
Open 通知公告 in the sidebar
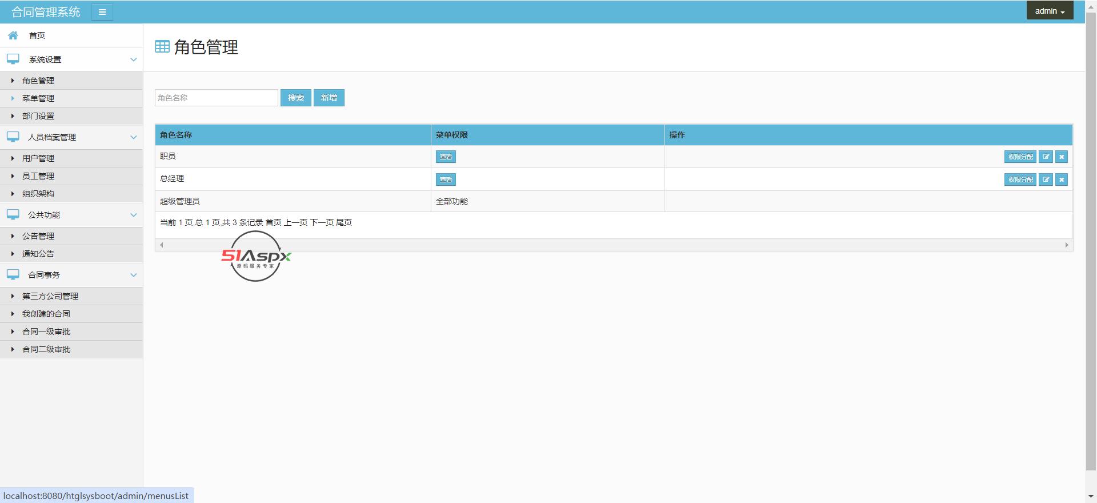click(71, 254)
